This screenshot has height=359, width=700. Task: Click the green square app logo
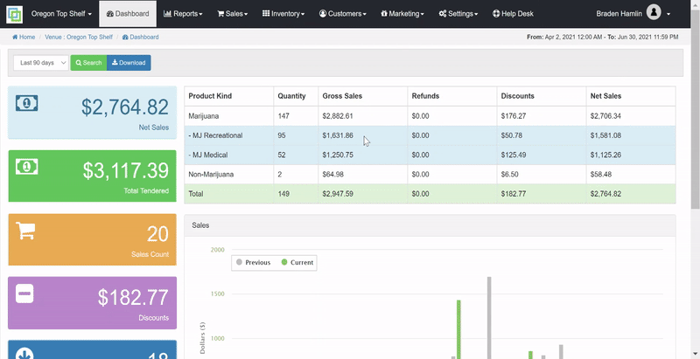14,14
